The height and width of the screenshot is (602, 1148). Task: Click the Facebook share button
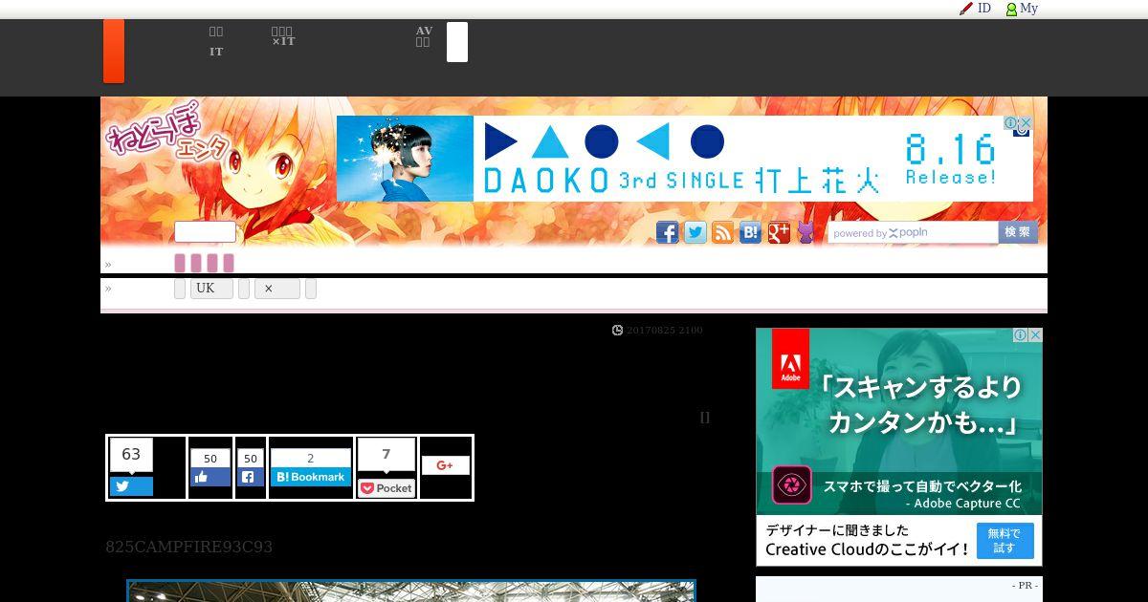(251, 477)
